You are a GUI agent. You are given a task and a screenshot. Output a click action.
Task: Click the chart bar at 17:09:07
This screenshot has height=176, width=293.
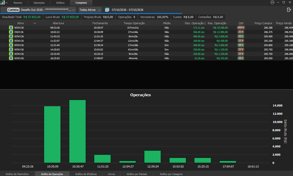(x=228, y=162)
